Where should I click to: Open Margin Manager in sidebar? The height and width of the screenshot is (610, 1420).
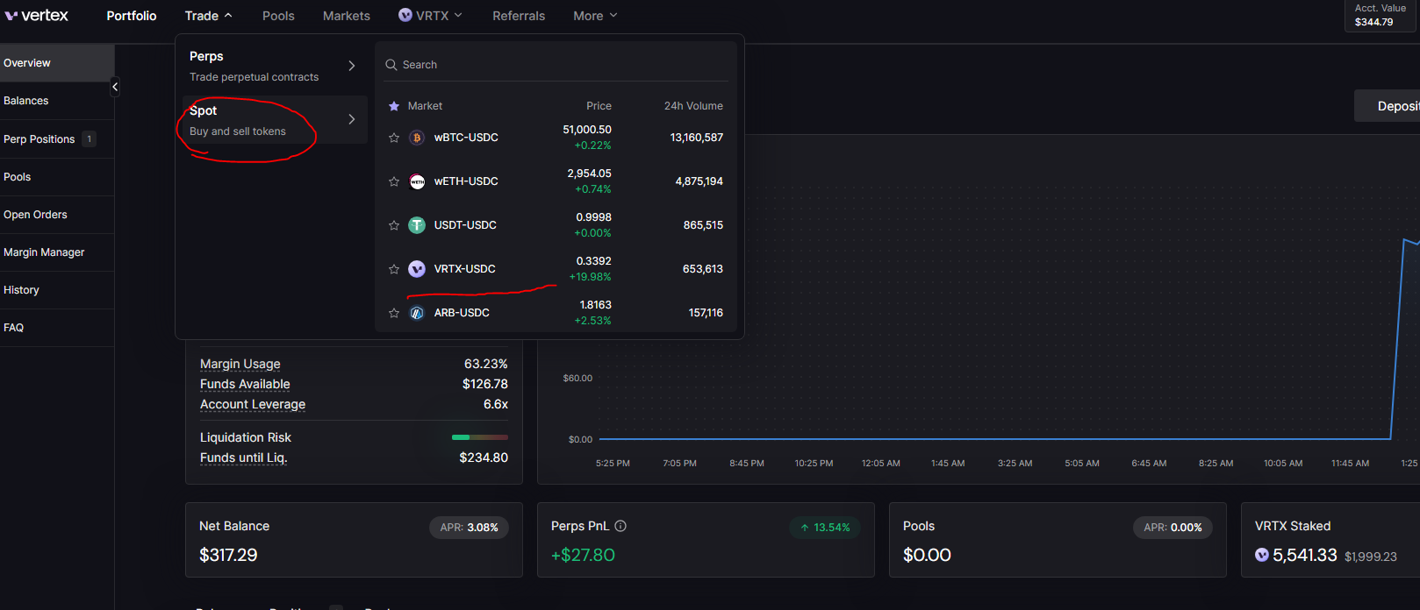tap(57, 252)
